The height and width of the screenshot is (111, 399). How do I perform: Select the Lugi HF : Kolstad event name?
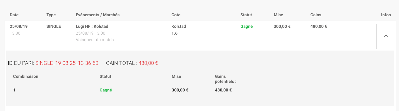coord(92,26)
